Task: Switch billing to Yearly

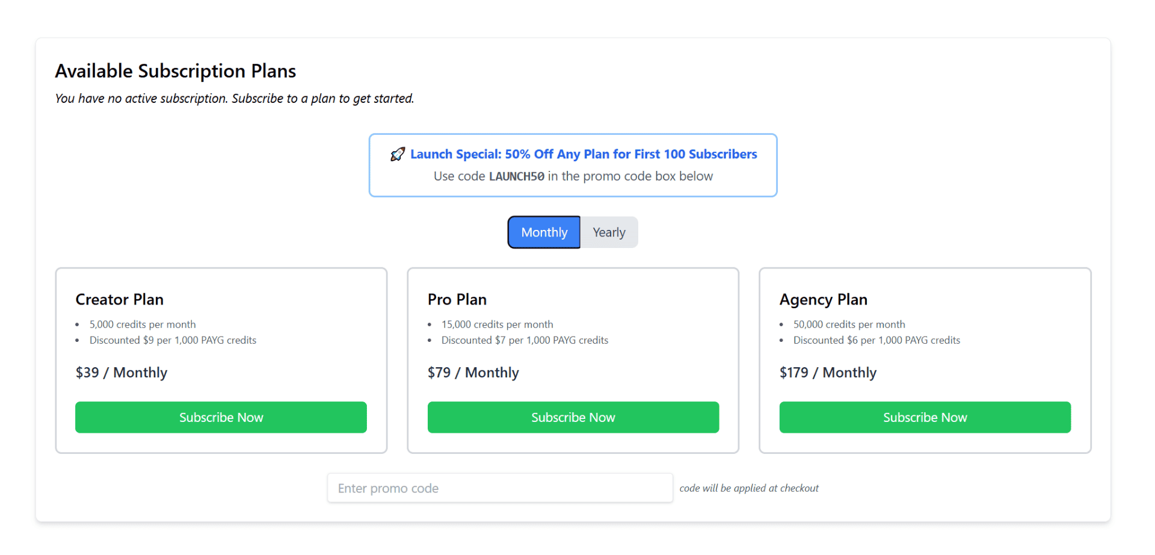Action: pos(609,232)
